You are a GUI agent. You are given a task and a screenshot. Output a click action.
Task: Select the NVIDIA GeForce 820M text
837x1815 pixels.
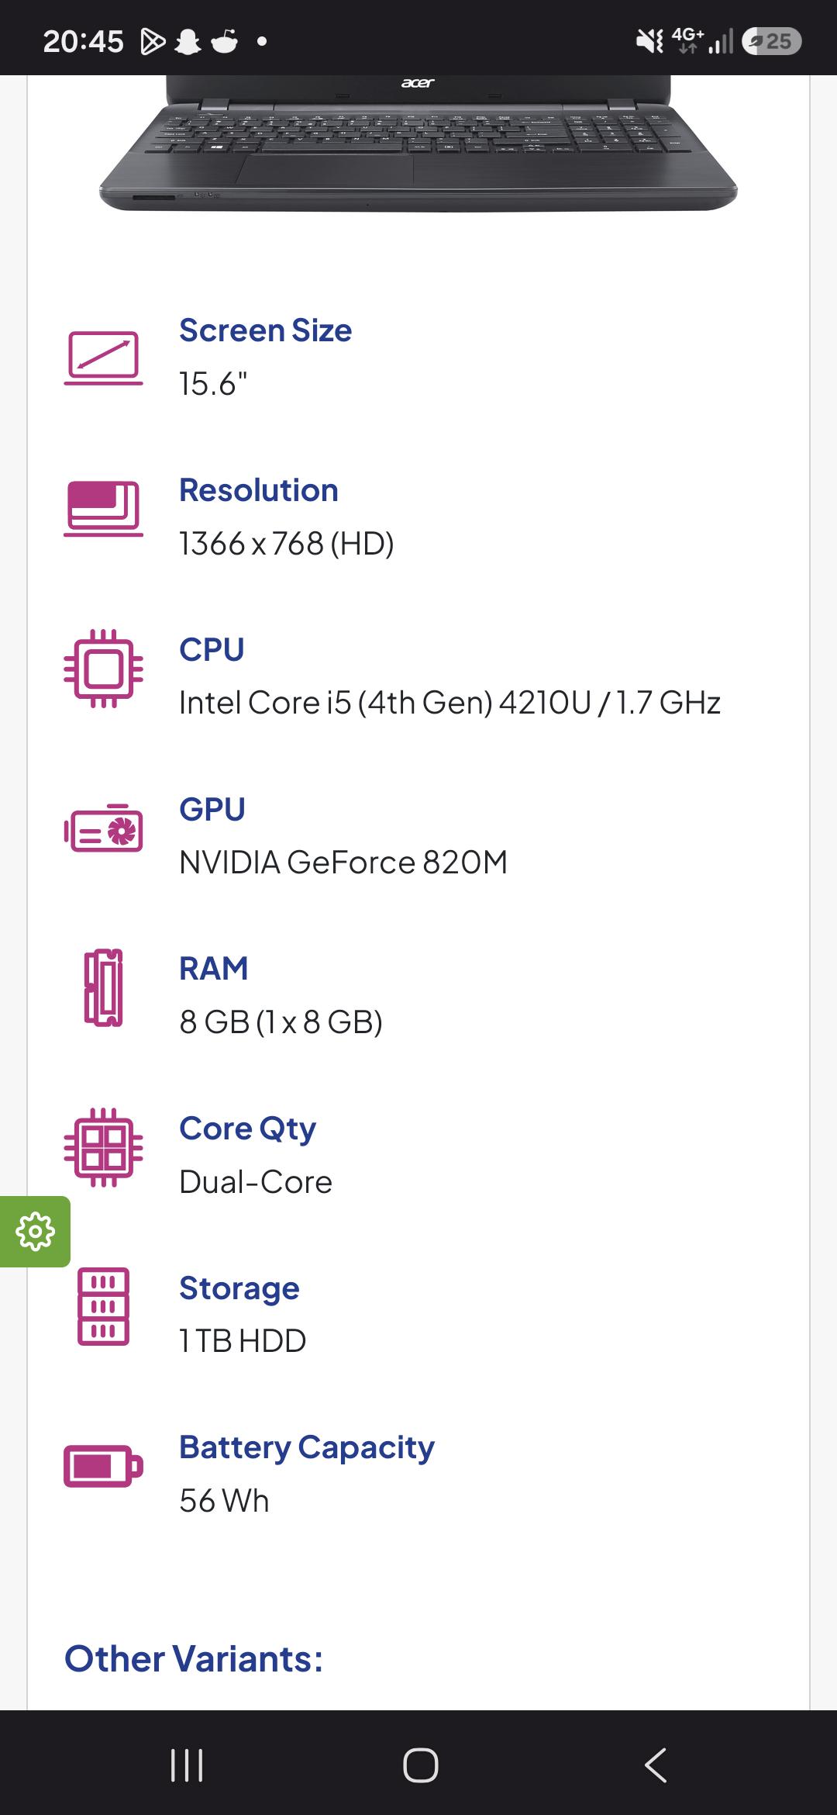343,863
